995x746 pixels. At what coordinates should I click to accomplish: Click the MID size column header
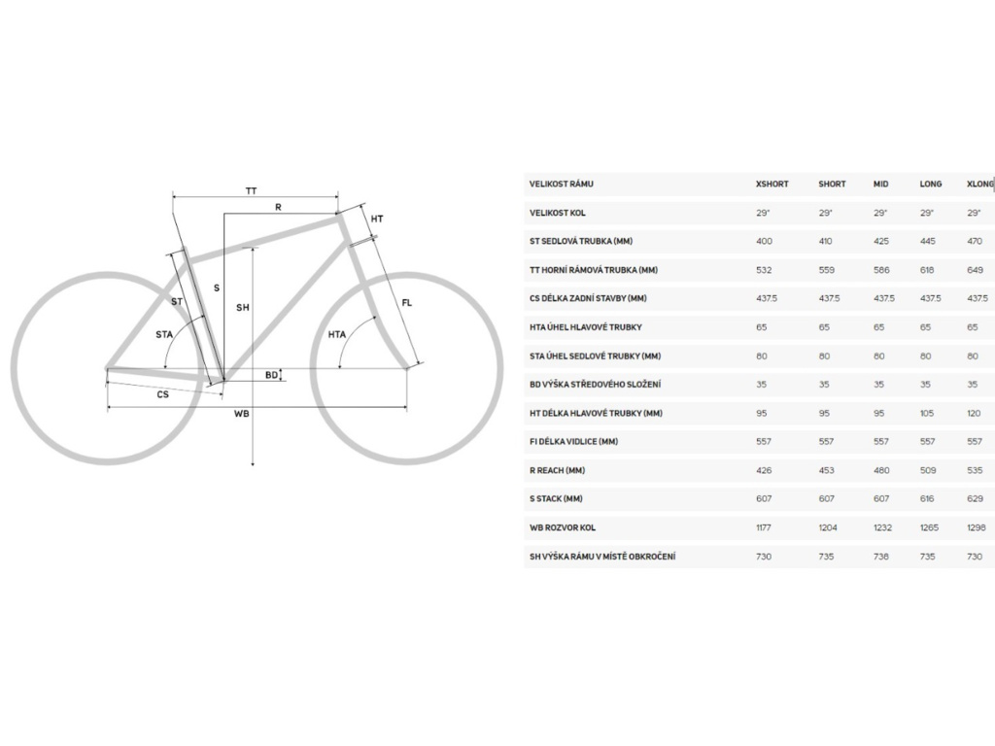[x=880, y=184]
